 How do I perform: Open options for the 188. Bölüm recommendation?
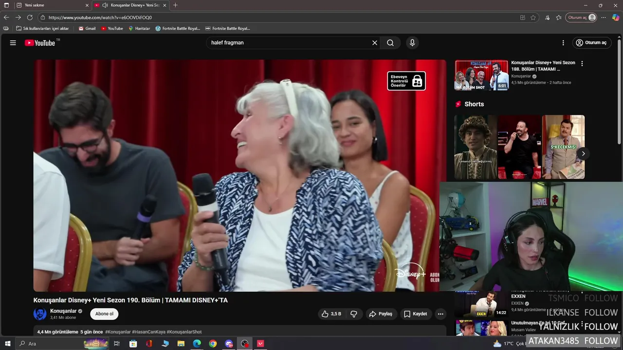point(582,64)
